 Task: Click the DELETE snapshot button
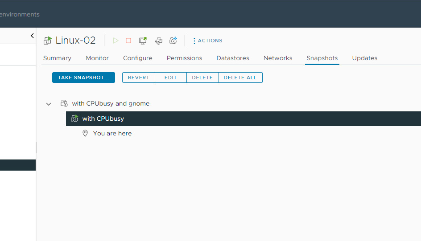(202, 78)
